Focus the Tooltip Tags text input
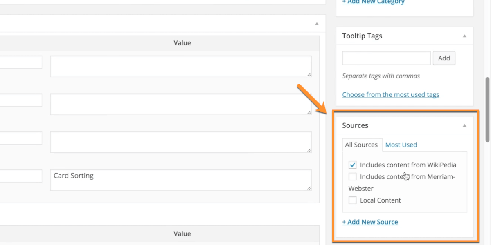491x245 pixels. click(x=386, y=58)
